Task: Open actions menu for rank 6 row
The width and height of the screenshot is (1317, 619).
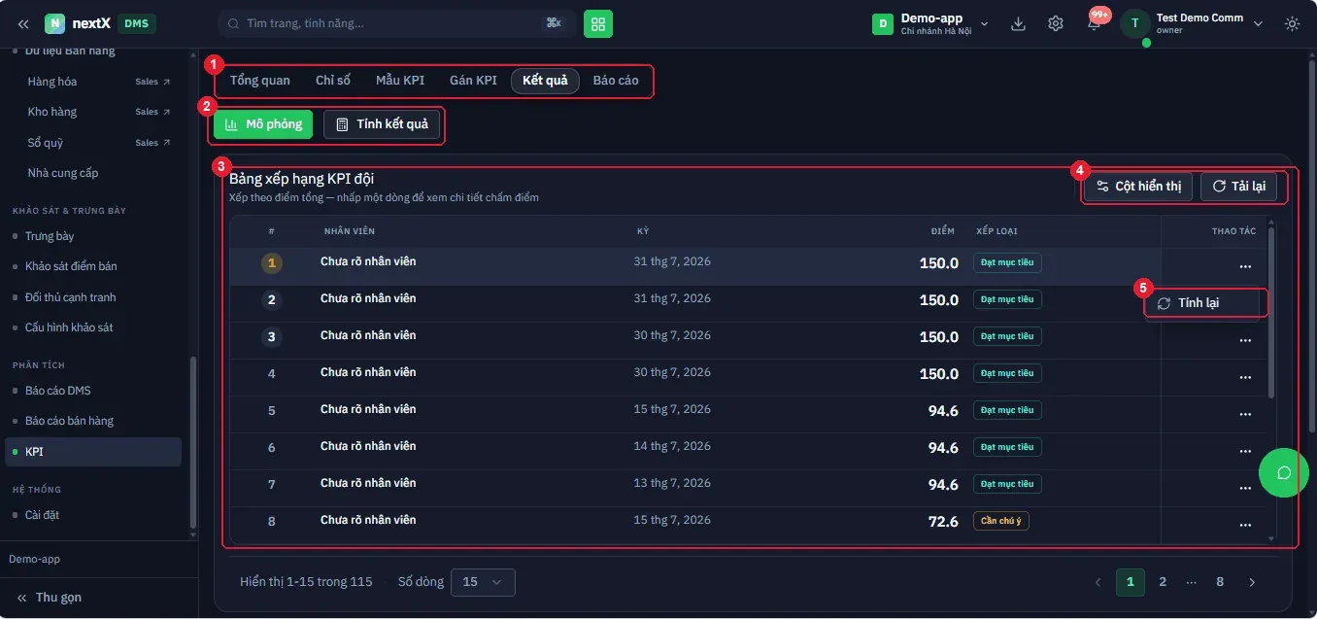Action: [x=1245, y=451]
